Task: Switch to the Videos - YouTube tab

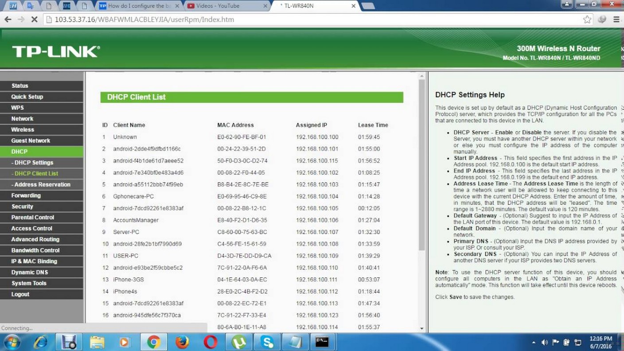Action: (x=227, y=6)
